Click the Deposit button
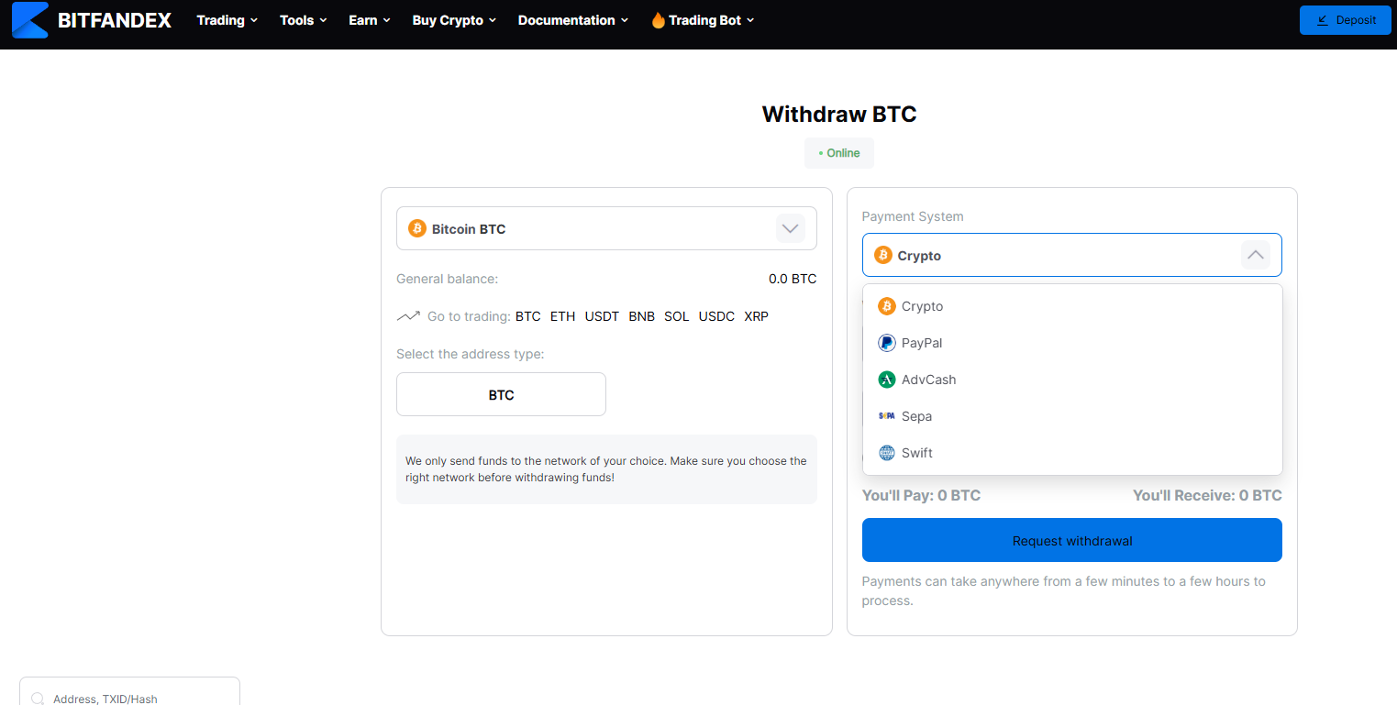The height and width of the screenshot is (705, 1397). click(1346, 20)
